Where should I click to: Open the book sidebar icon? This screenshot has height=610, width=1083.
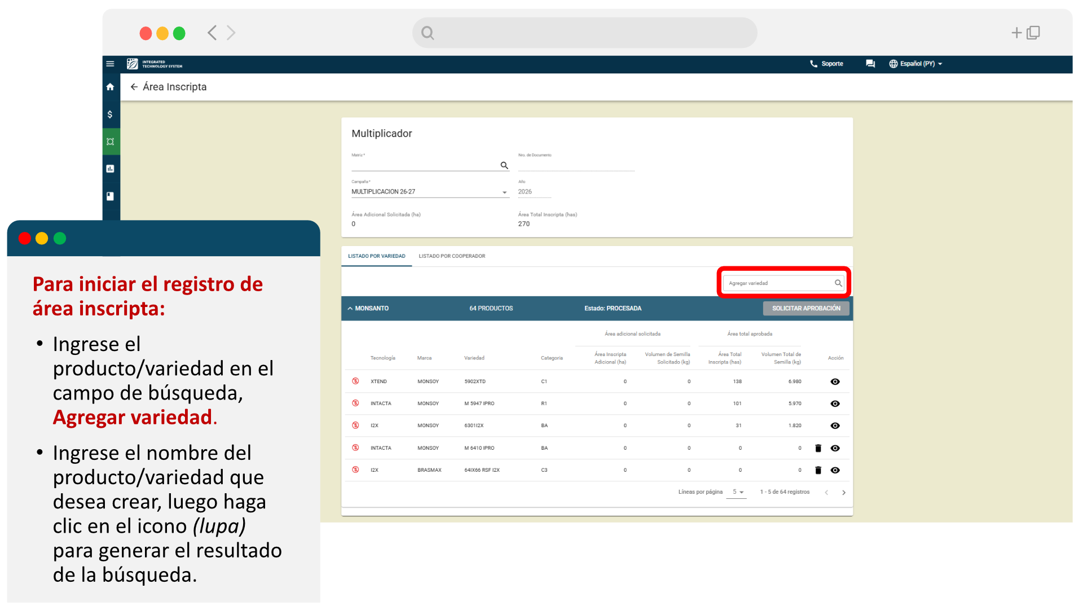pyautogui.click(x=111, y=196)
